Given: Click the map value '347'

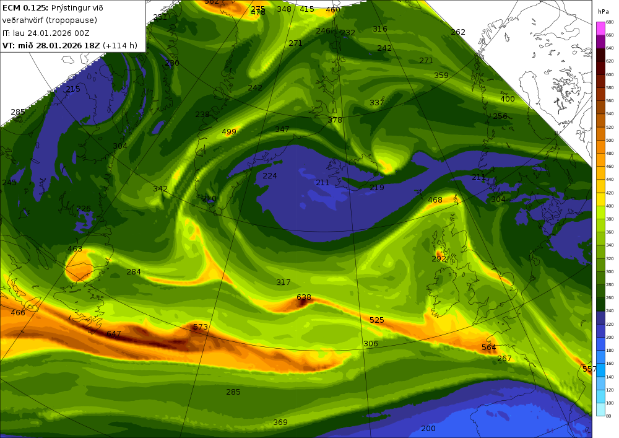Looking at the screenshot, I should point(282,129).
